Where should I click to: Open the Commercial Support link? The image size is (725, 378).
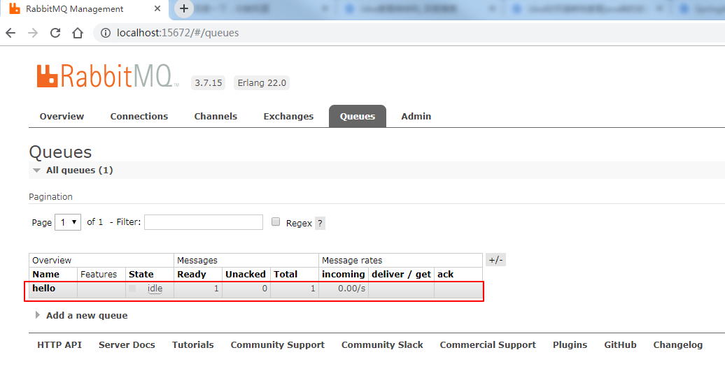pyautogui.click(x=488, y=344)
